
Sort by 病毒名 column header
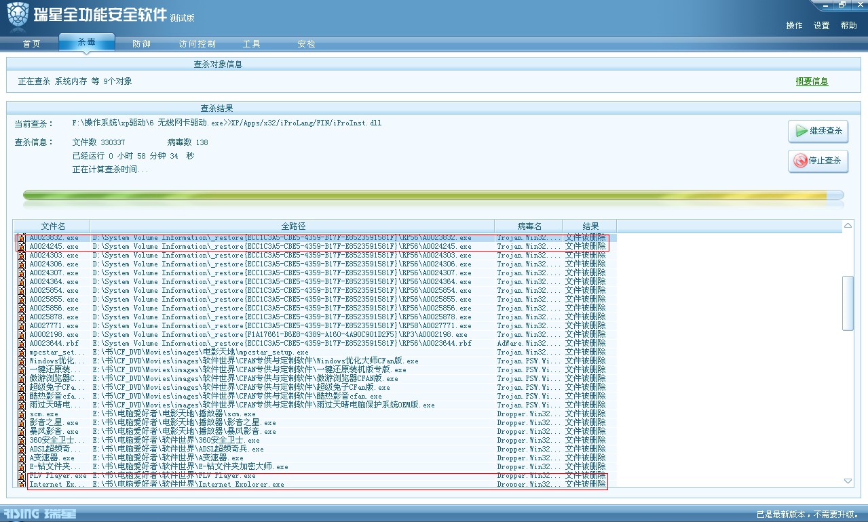(x=529, y=226)
